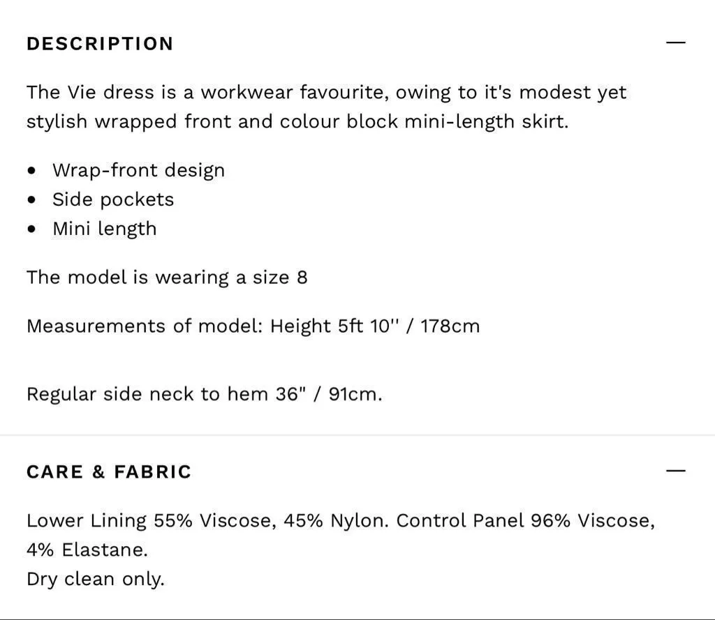Click the '178cm' height value
Image resolution: width=715 pixels, height=620 pixels.
[450, 326]
